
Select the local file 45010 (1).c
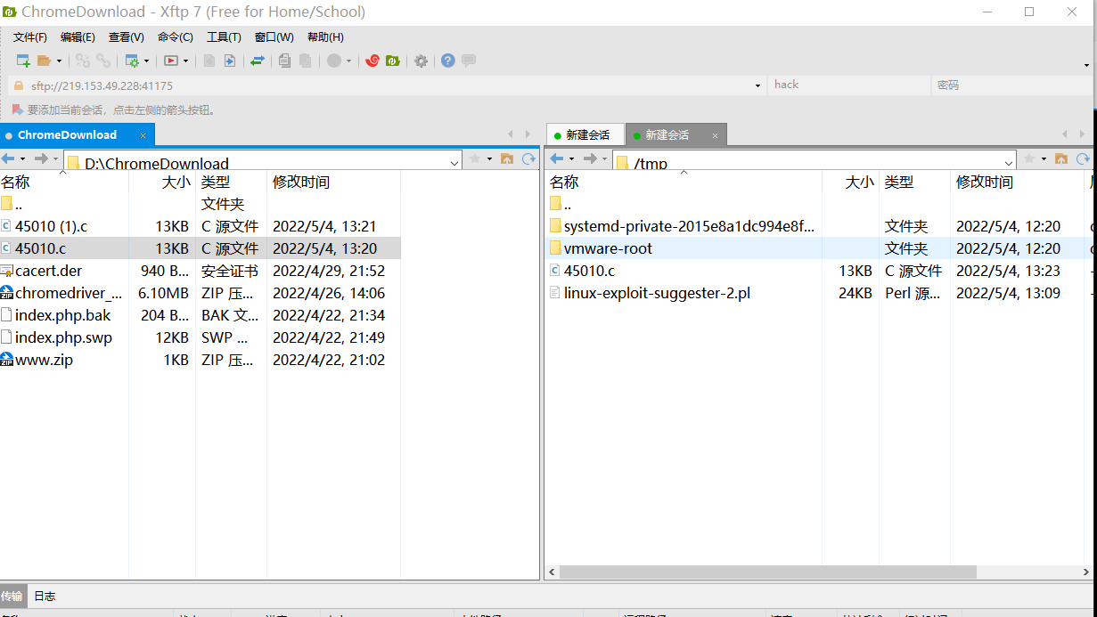click(200, 226)
